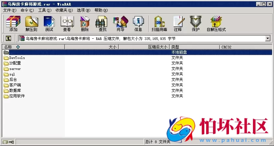Select the 数据库 folder
Viewport: 274px width, 146px height.
(12, 91)
